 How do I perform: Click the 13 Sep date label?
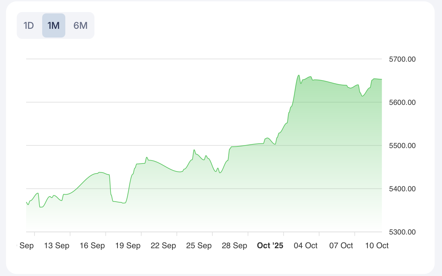tap(57, 246)
